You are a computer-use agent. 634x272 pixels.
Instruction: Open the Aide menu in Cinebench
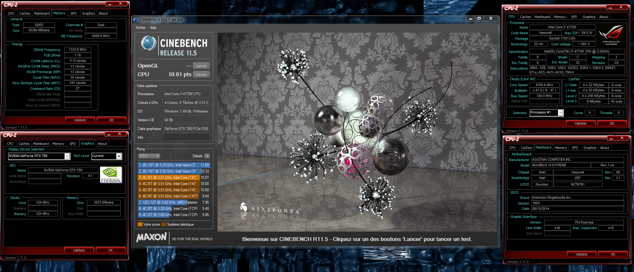click(153, 28)
